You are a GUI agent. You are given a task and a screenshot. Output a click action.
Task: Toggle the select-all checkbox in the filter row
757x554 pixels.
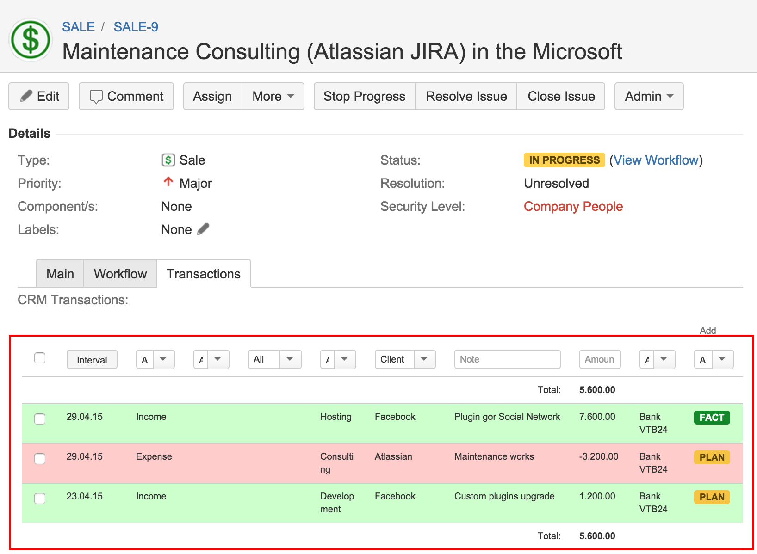[x=40, y=358]
